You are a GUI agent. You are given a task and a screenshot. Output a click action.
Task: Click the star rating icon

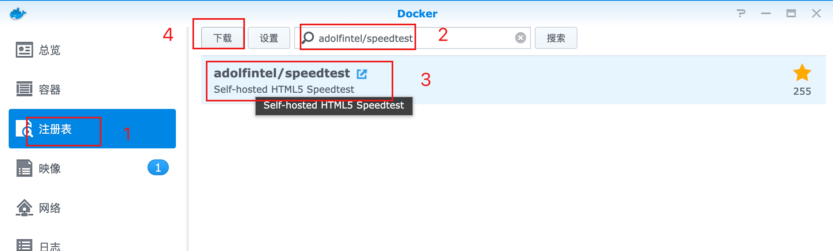click(x=802, y=73)
